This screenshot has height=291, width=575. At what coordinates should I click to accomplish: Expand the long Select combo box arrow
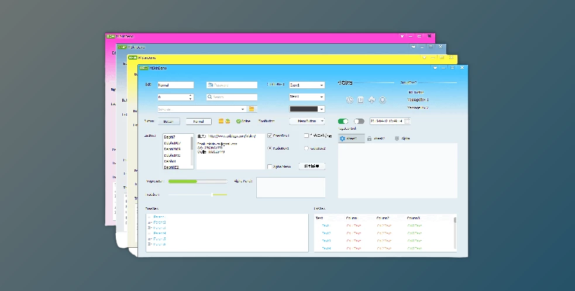coord(243,109)
